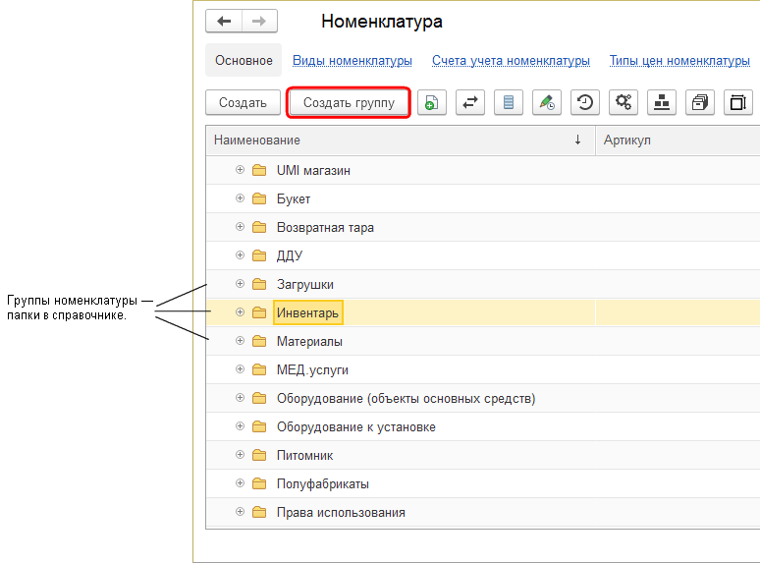
Task: Open the history clock icon
Action: click(x=585, y=102)
